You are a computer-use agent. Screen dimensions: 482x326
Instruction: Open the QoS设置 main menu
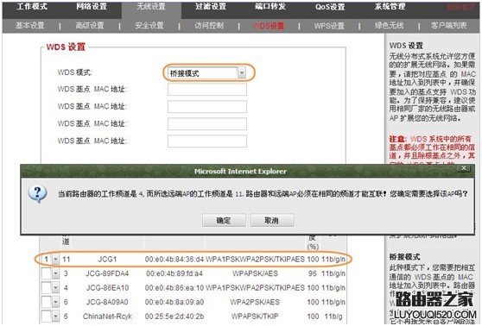pyautogui.click(x=330, y=6)
